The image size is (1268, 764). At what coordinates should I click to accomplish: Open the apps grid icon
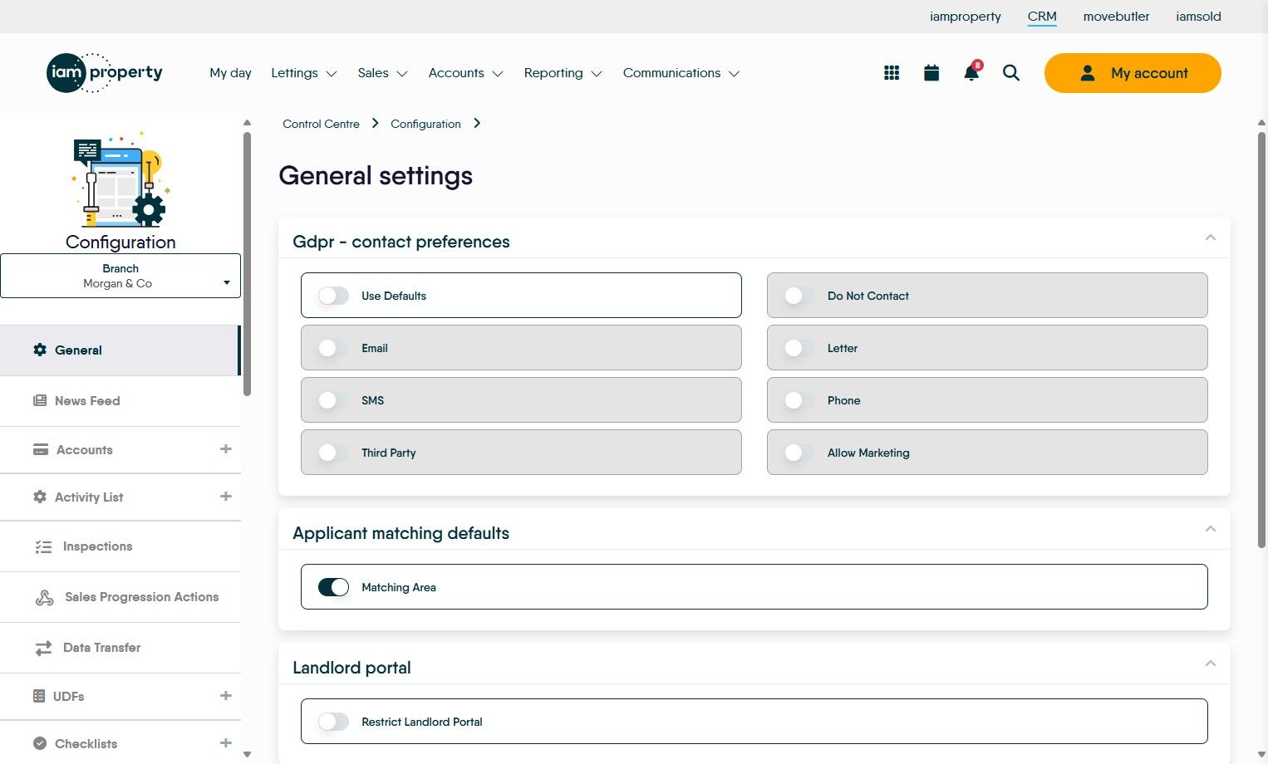click(892, 73)
